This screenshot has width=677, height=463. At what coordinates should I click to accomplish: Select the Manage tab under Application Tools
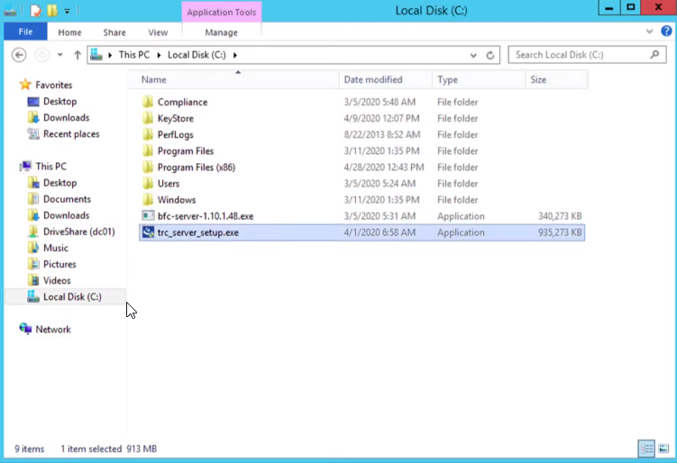(221, 32)
